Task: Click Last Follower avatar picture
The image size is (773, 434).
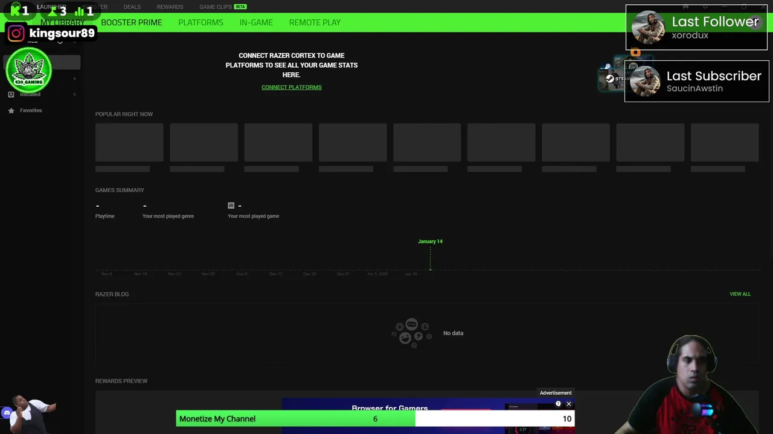Action: click(648, 28)
